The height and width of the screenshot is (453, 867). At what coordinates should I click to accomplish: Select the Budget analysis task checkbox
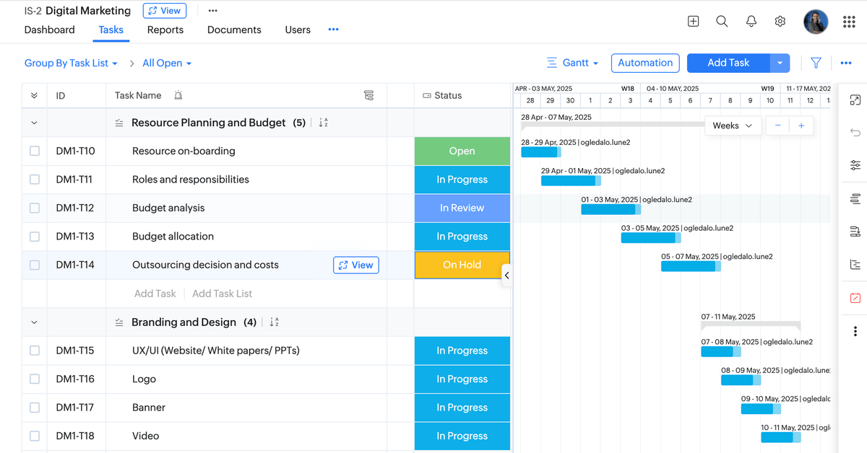coord(35,208)
